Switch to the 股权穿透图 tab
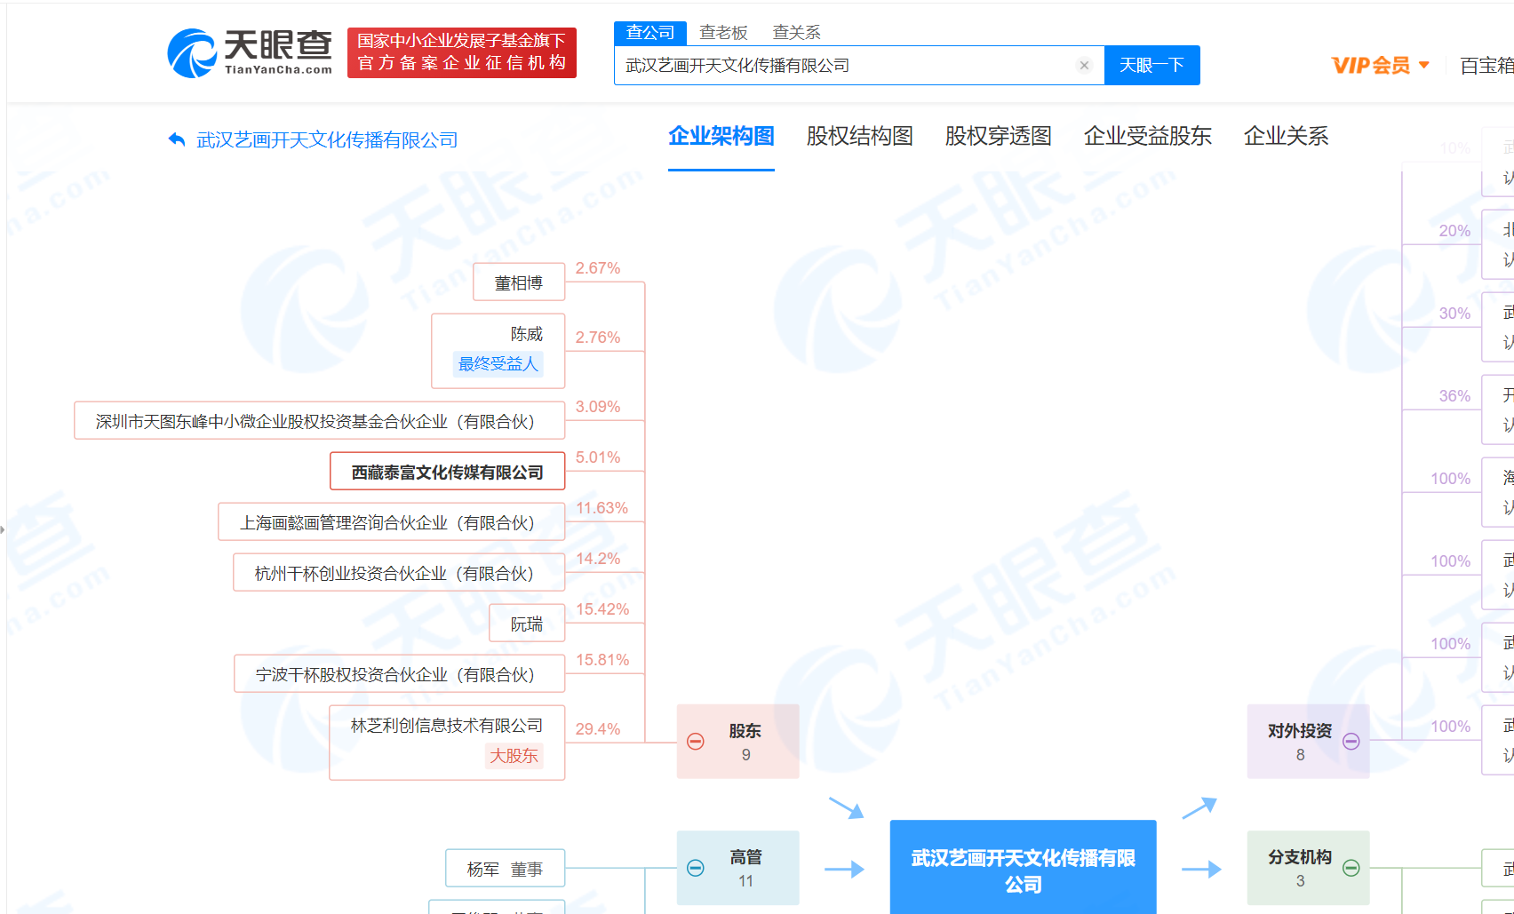The height and width of the screenshot is (914, 1514). pos(998,136)
